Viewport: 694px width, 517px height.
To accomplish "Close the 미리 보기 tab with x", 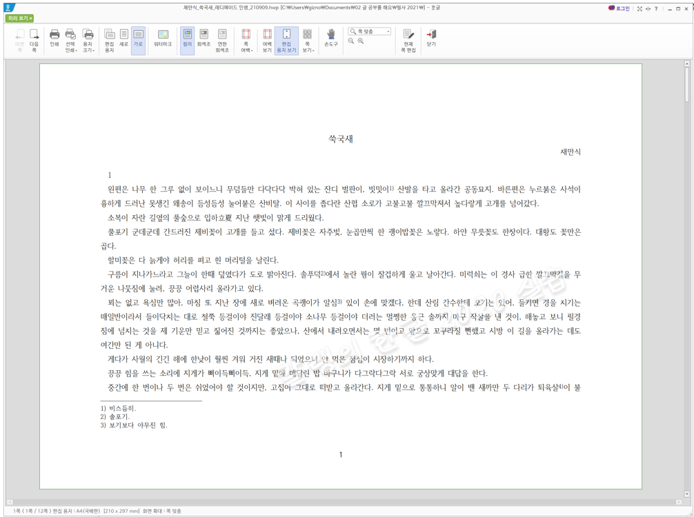I will pos(30,18).
